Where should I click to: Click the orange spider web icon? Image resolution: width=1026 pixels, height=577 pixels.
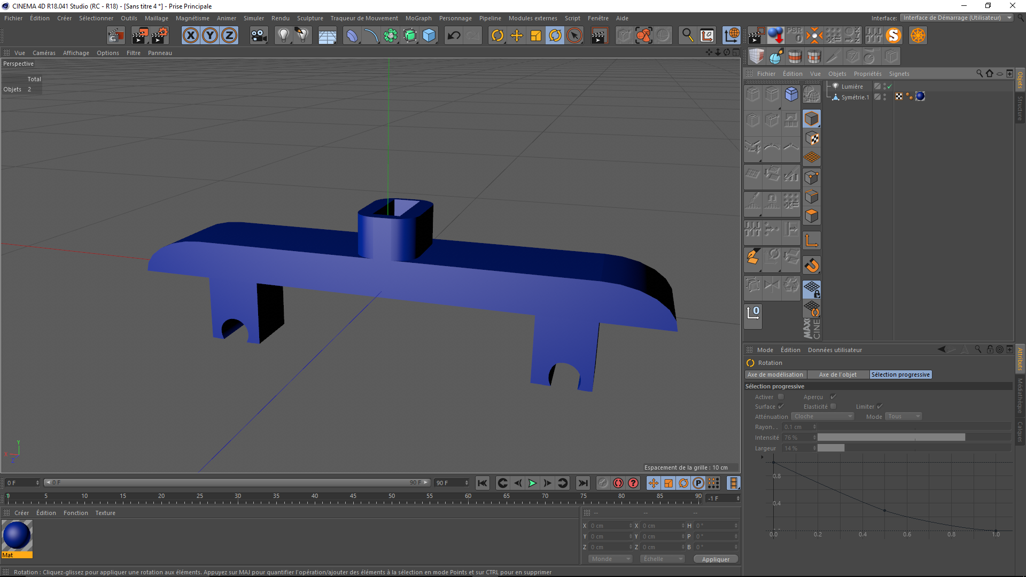click(x=918, y=36)
